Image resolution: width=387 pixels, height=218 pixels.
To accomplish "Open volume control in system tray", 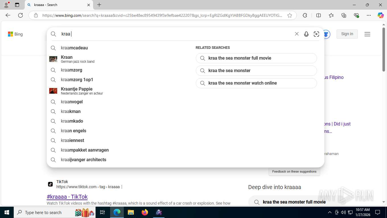I will [x=343, y=212].
